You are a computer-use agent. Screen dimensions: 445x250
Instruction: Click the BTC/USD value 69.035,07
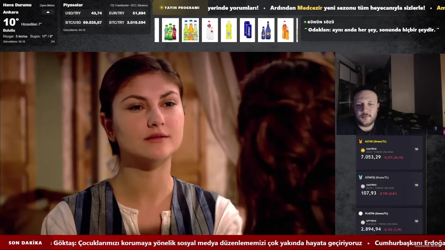click(92, 22)
